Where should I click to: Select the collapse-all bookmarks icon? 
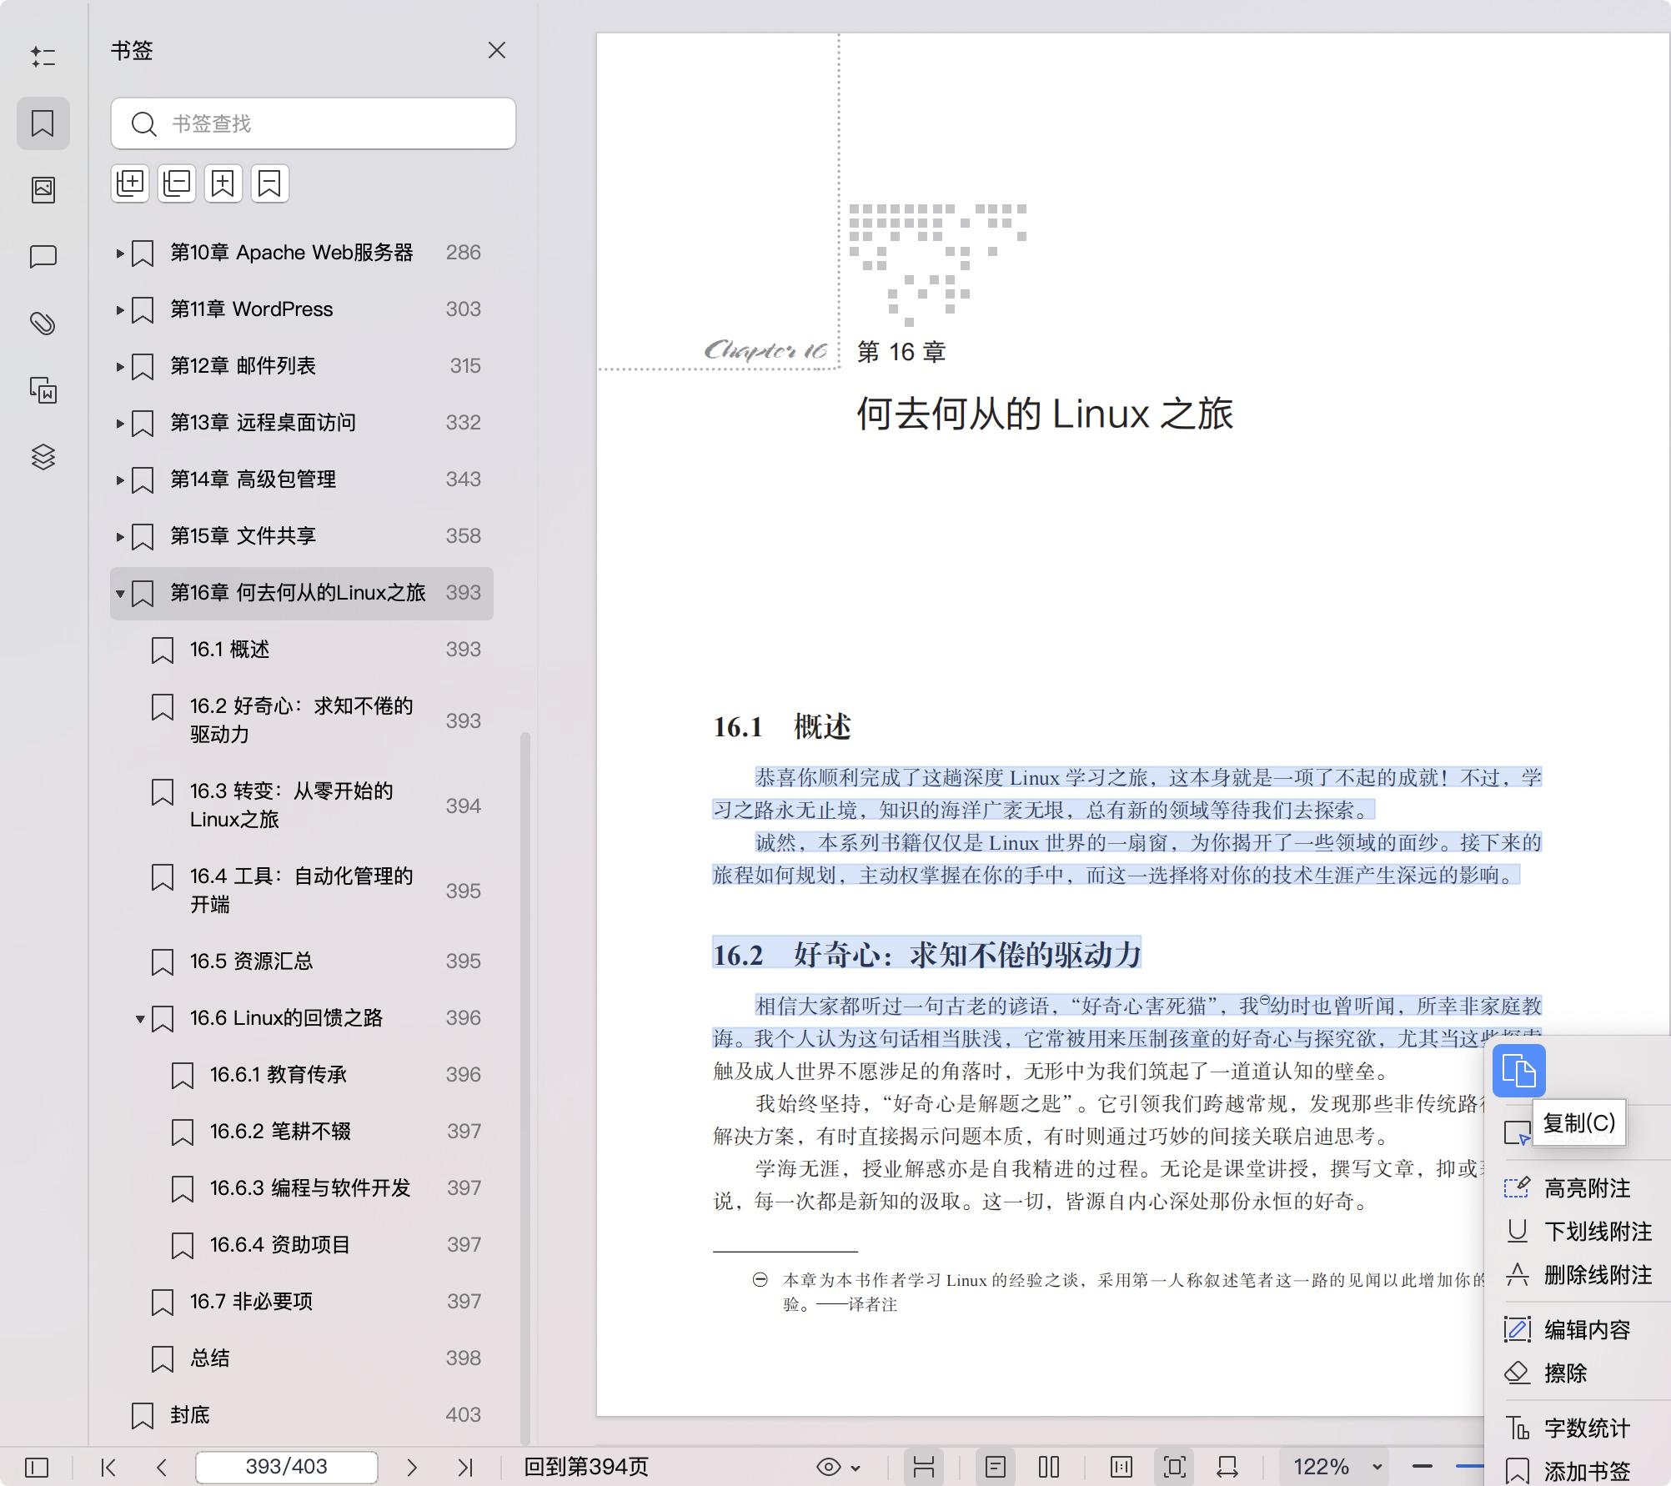click(176, 183)
